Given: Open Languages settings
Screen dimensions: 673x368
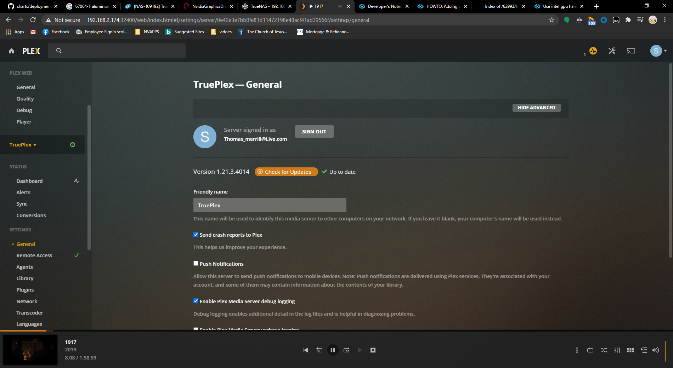Looking at the screenshot, I should coord(29,324).
